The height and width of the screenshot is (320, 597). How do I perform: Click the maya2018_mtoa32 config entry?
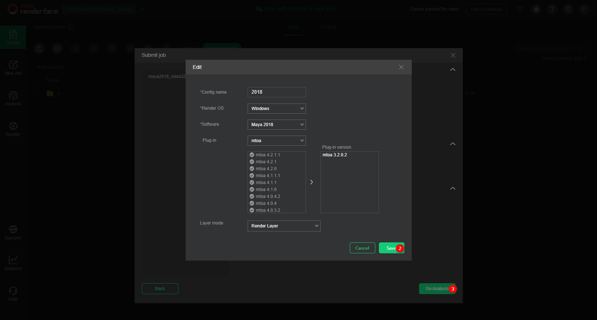click(x=167, y=77)
